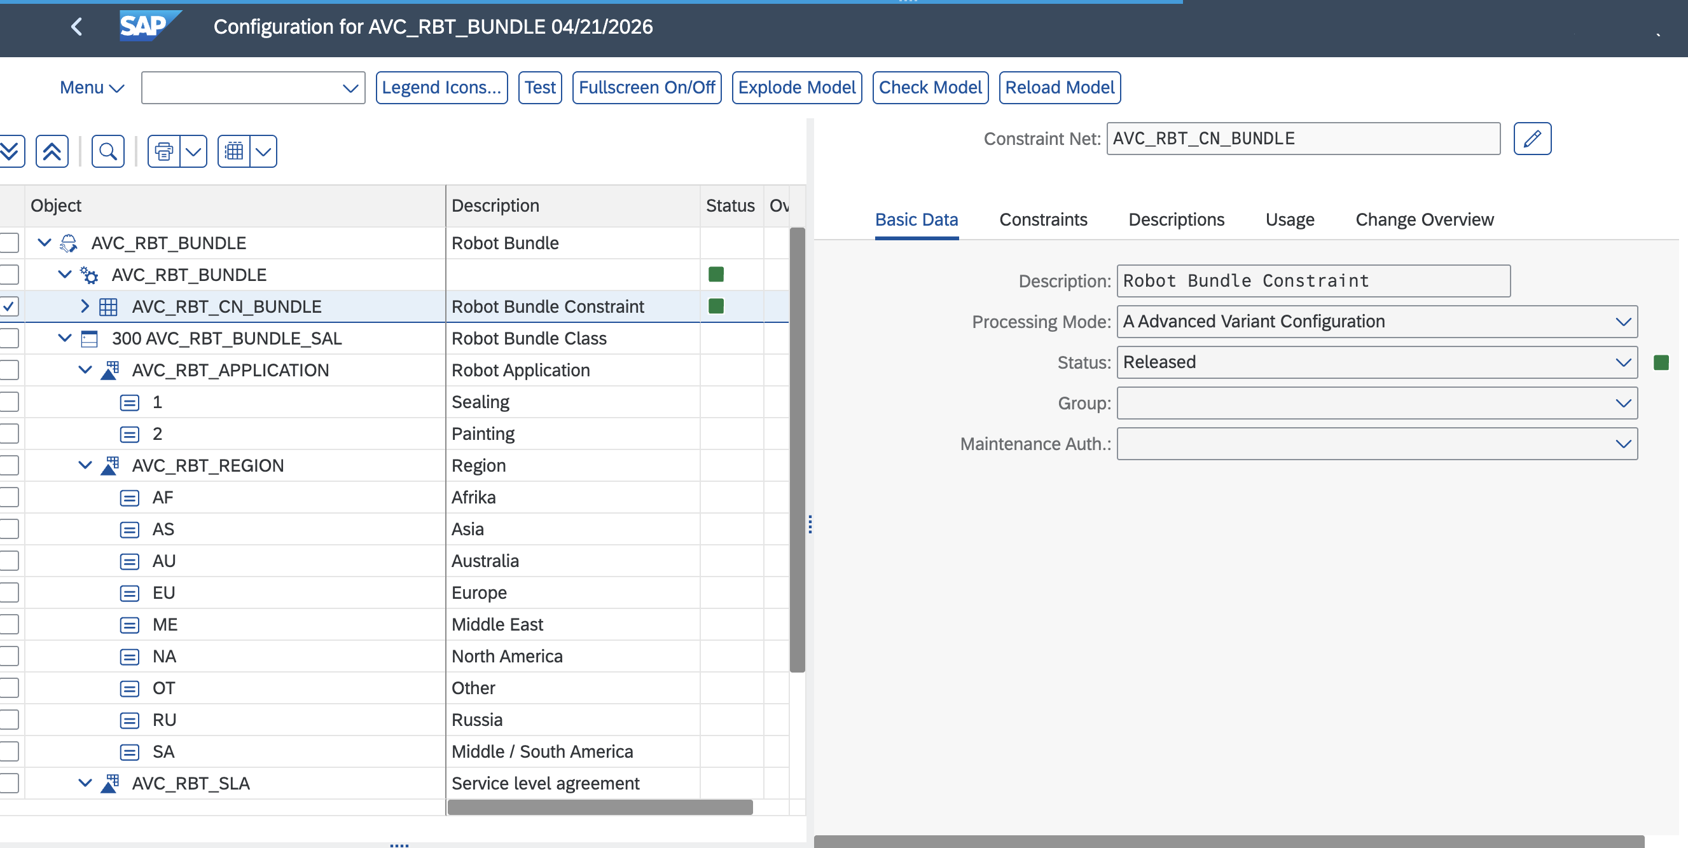Click the value icon of AF row

(130, 498)
